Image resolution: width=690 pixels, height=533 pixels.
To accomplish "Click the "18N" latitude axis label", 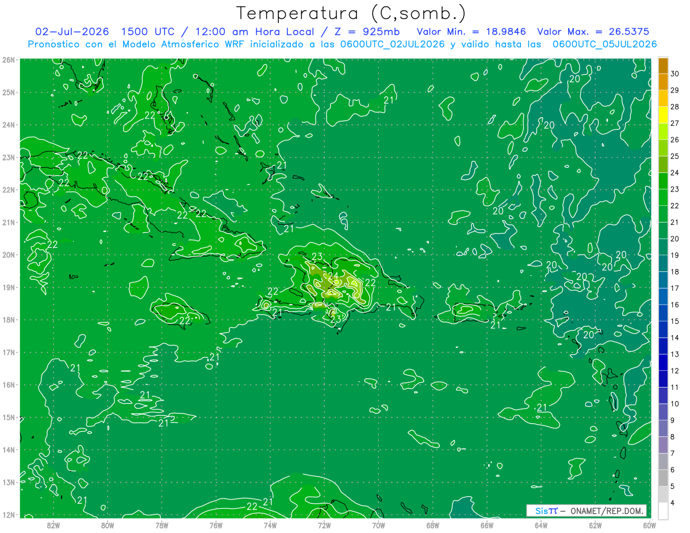I will tap(8, 320).
